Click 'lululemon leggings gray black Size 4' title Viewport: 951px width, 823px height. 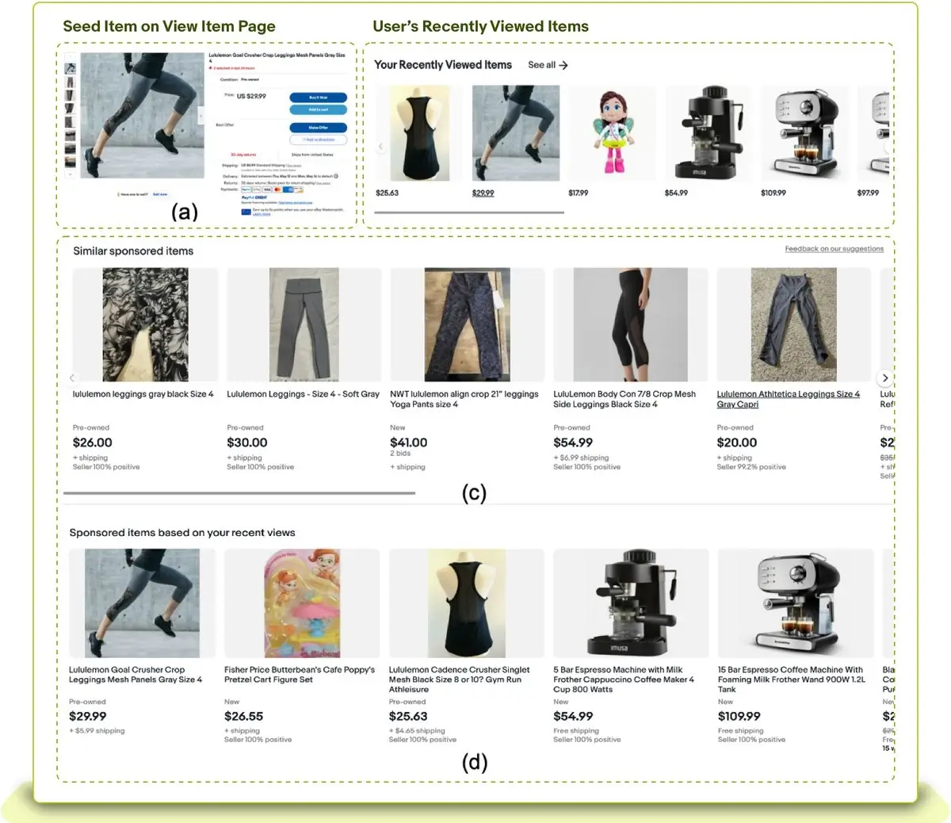143,394
